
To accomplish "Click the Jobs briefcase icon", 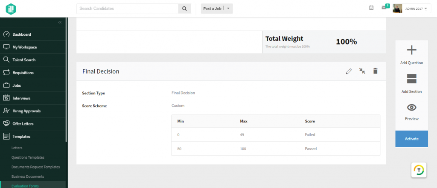I will pos(6,85).
